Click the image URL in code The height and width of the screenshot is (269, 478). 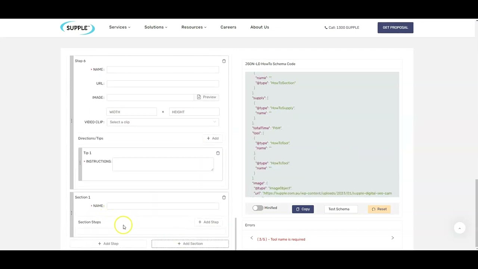click(x=327, y=194)
